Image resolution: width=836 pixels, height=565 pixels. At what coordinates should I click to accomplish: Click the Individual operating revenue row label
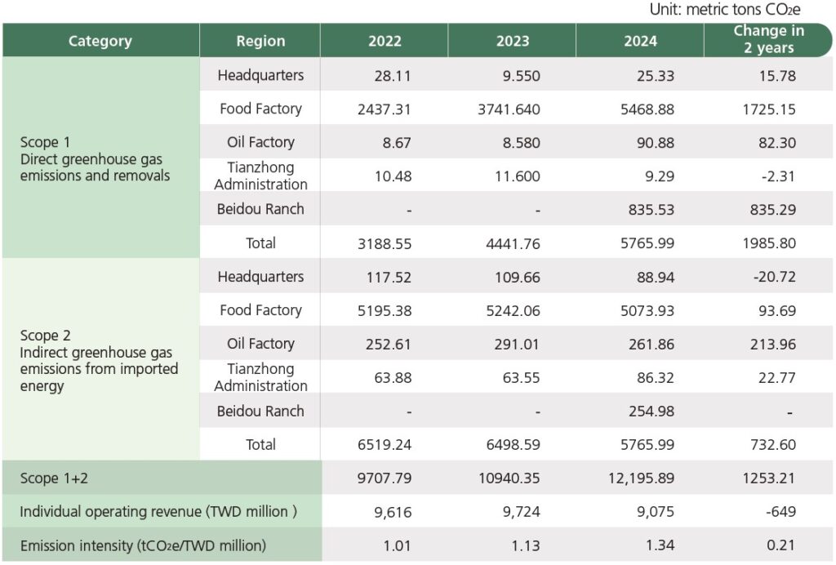153,512
